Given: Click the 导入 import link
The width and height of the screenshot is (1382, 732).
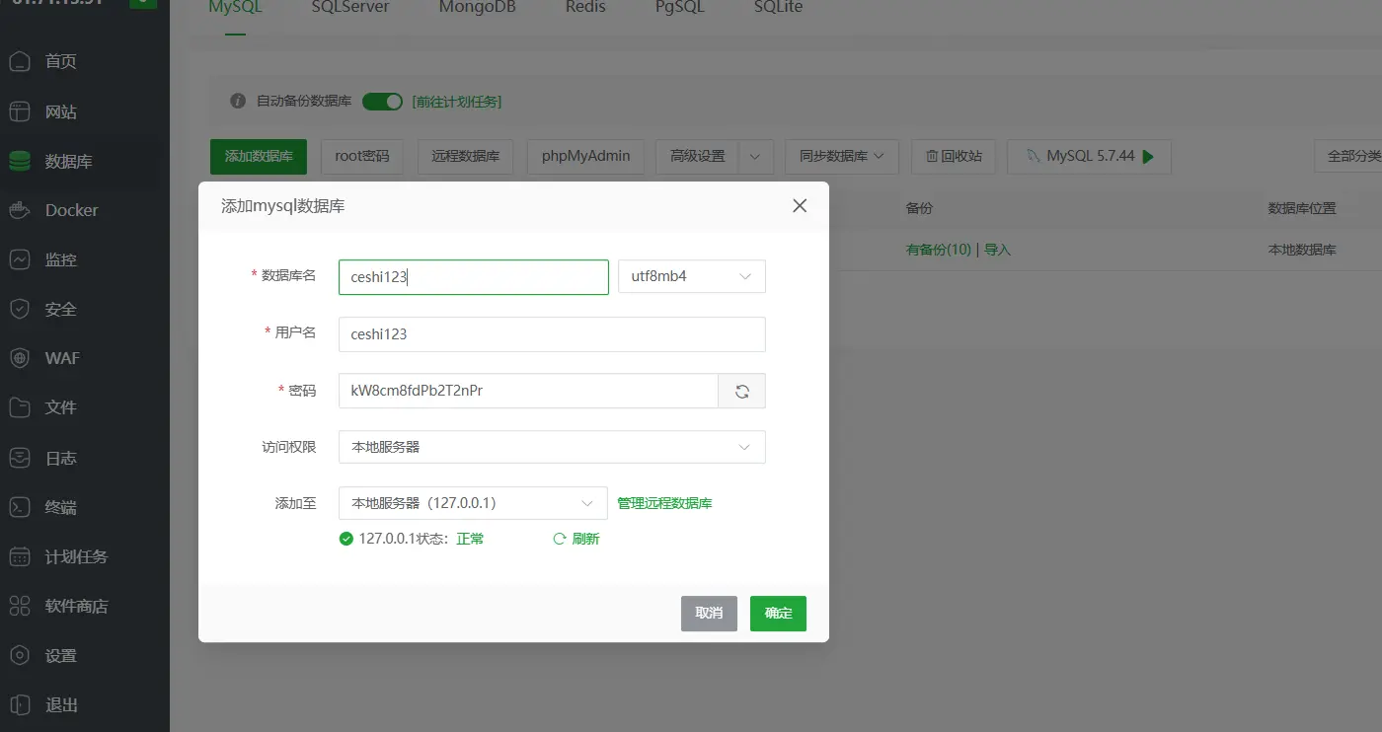Looking at the screenshot, I should coord(998,250).
